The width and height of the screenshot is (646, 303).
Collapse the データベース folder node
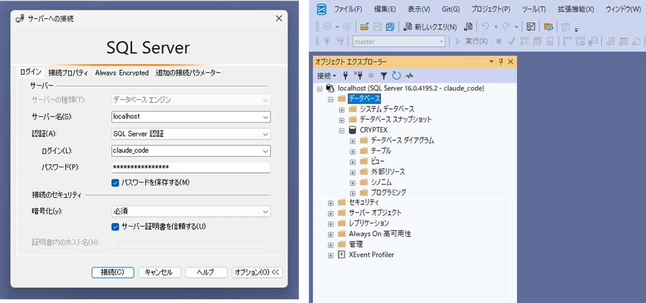coord(331,99)
